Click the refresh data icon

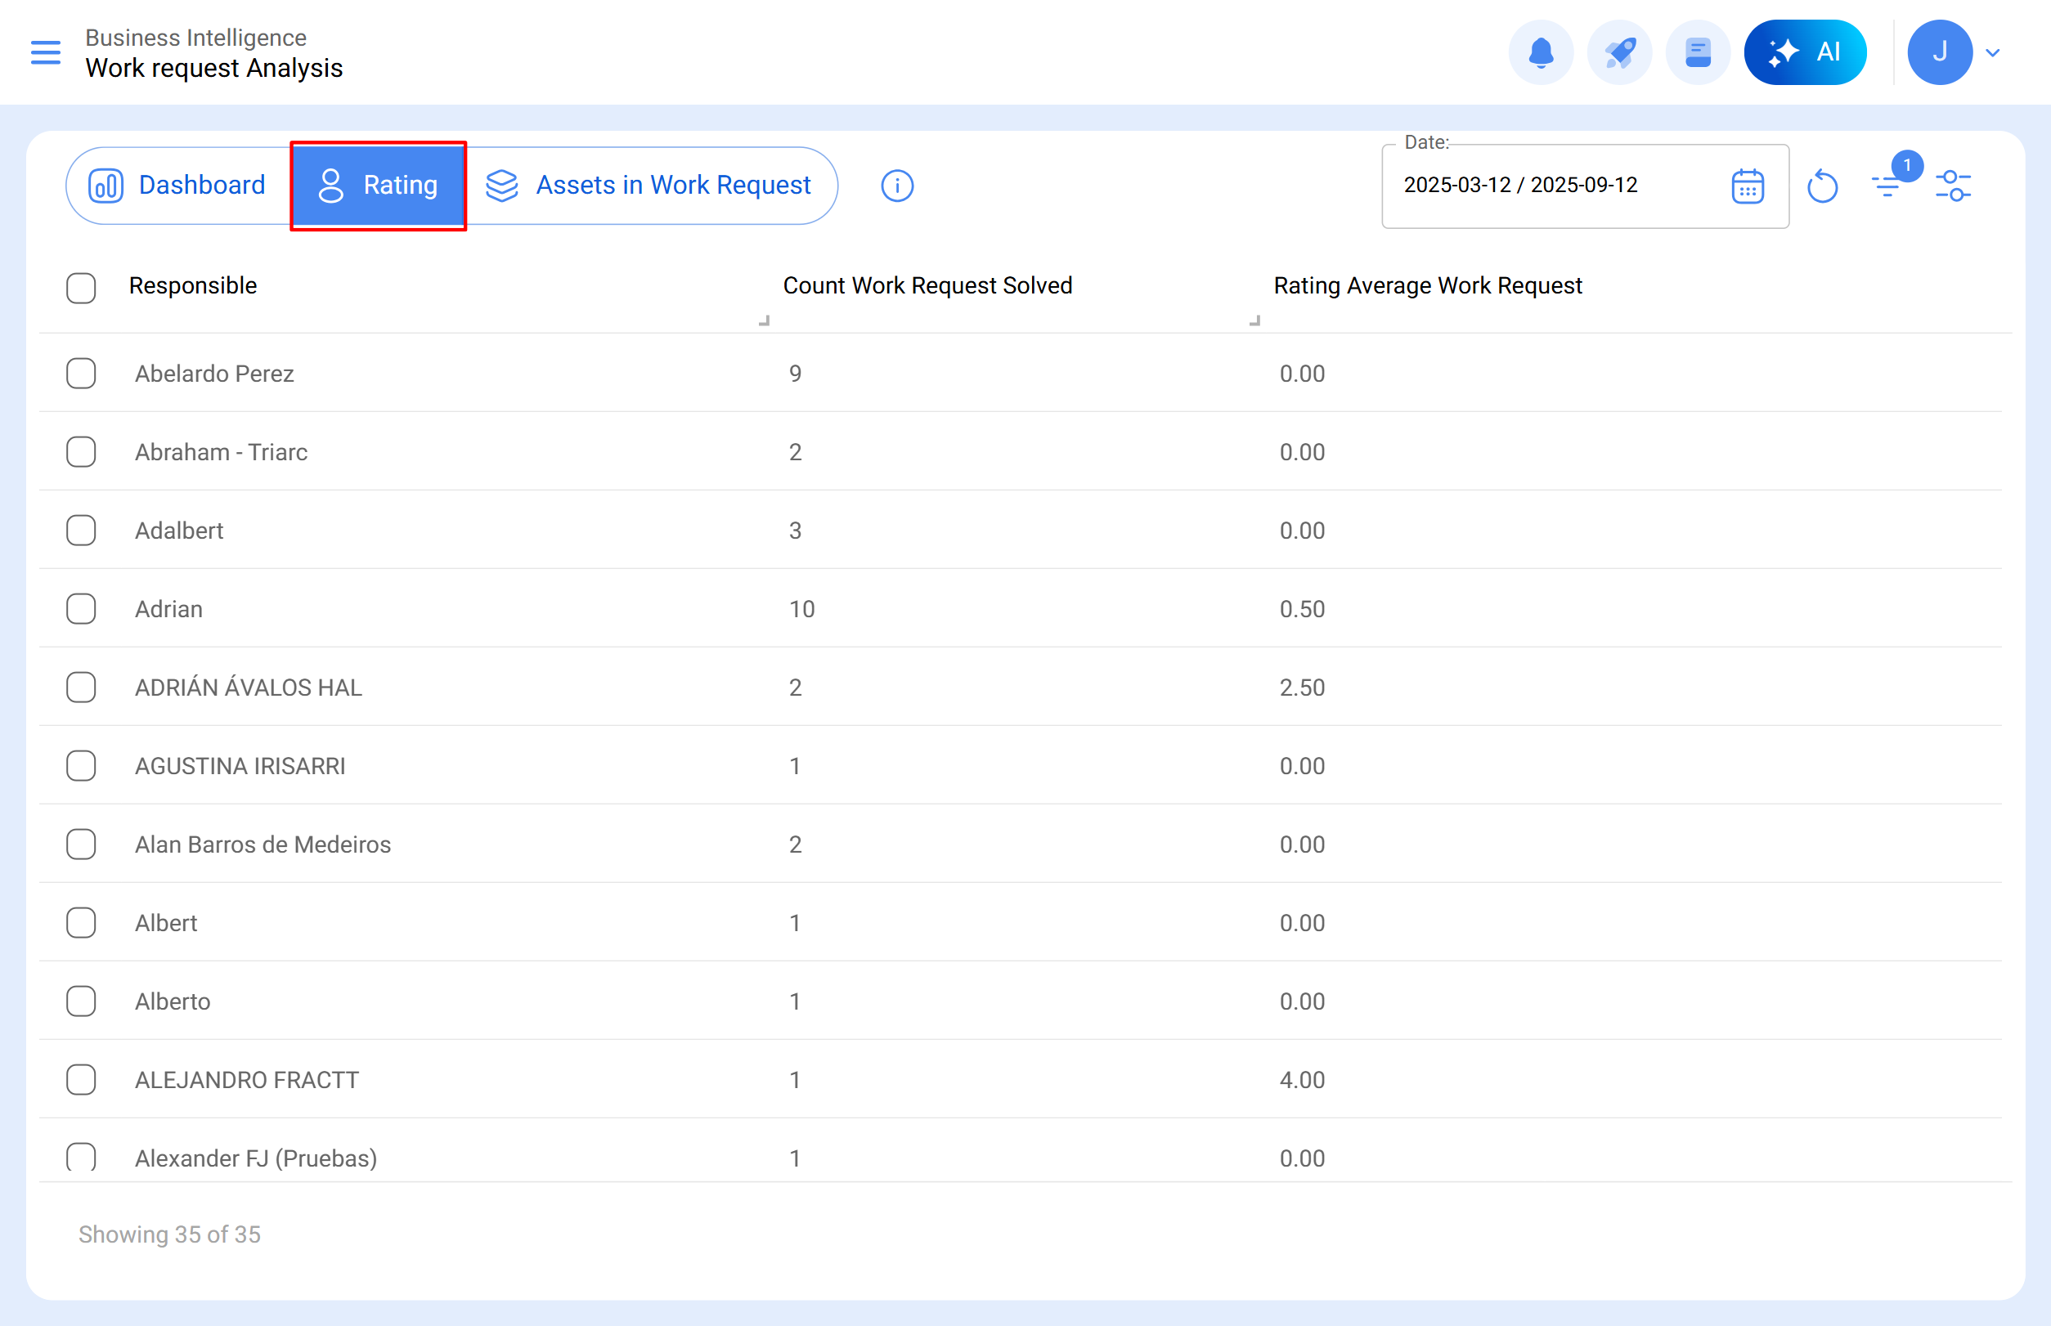pyautogui.click(x=1823, y=185)
